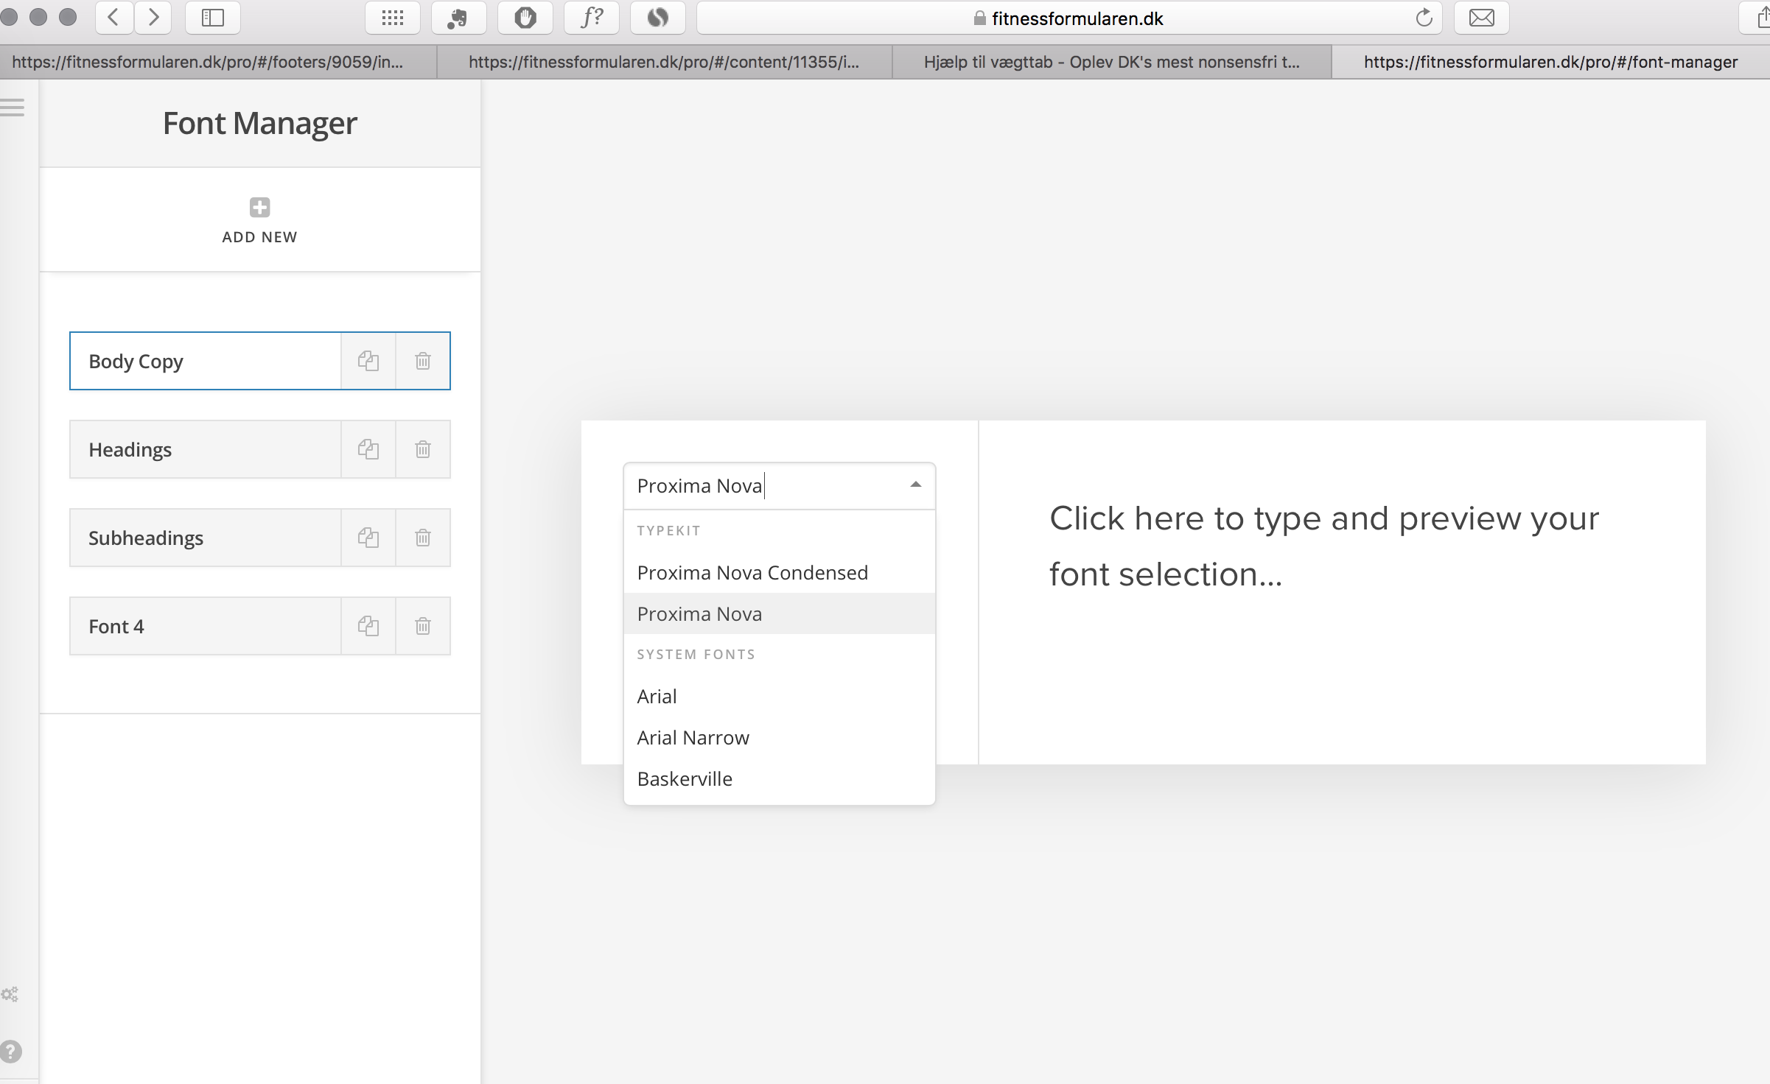Image resolution: width=1770 pixels, height=1084 pixels.
Task: Select the Headings font item
Action: point(206,449)
